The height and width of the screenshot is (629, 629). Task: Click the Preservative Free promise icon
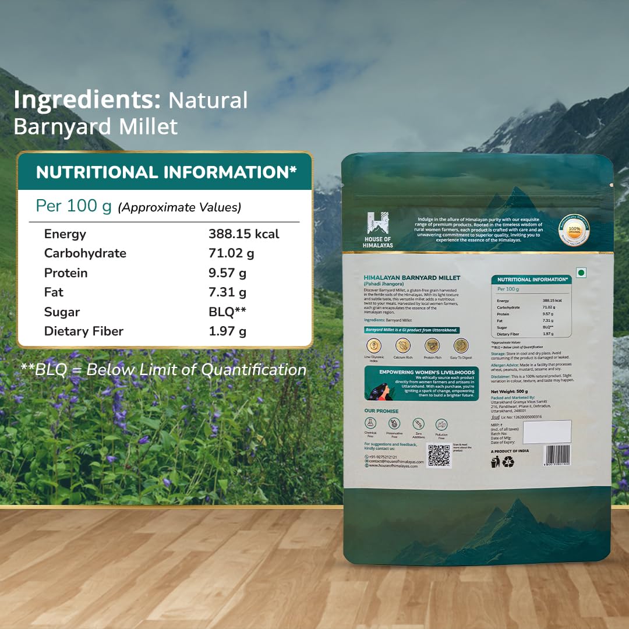tap(394, 423)
